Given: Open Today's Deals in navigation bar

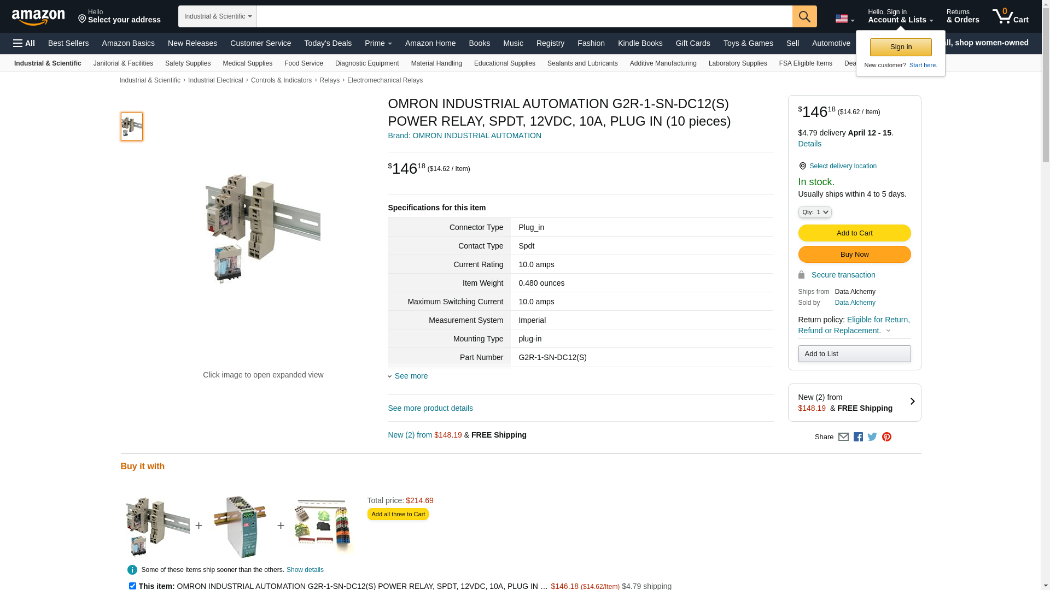Looking at the screenshot, I should click(328, 43).
